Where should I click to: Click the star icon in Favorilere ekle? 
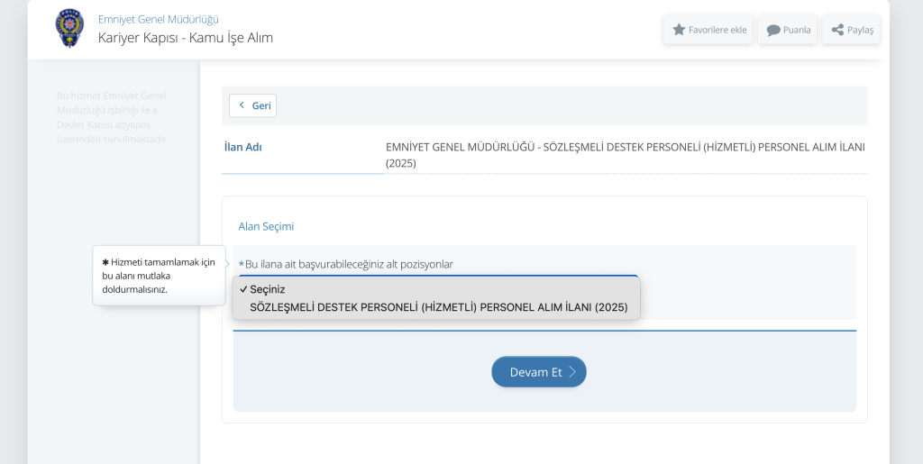679,30
